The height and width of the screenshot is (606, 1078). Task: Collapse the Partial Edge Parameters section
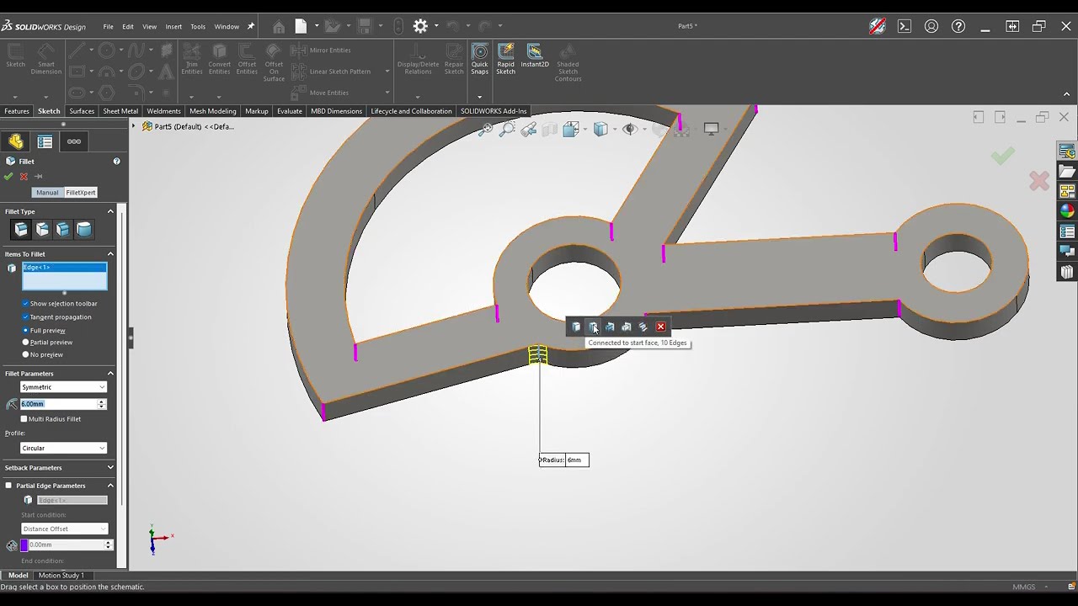pos(110,486)
